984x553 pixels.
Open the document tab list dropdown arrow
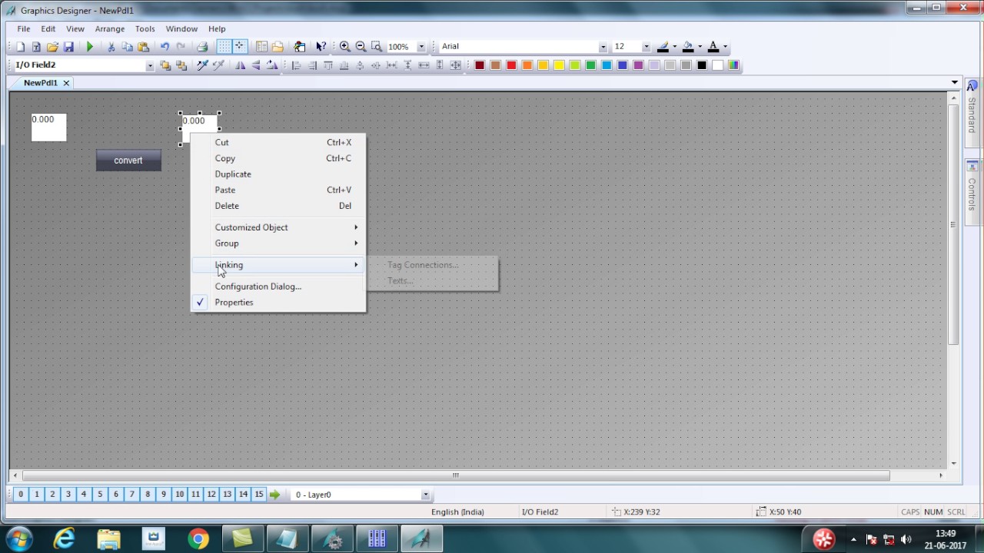pos(955,82)
